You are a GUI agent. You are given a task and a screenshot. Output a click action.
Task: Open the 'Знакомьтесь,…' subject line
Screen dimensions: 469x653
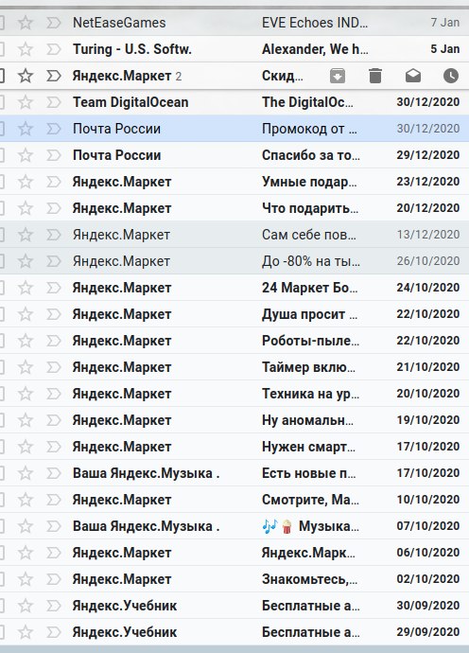309,579
